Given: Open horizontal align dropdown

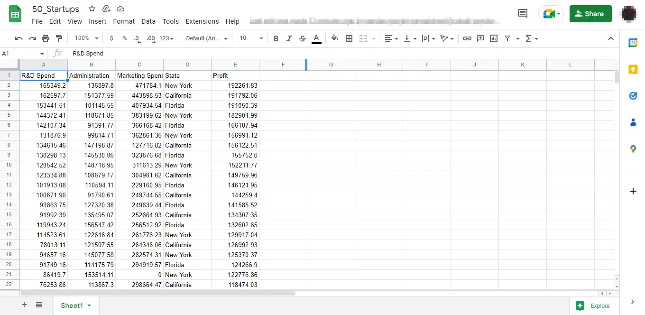Looking at the screenshot, I should point(391,38).
